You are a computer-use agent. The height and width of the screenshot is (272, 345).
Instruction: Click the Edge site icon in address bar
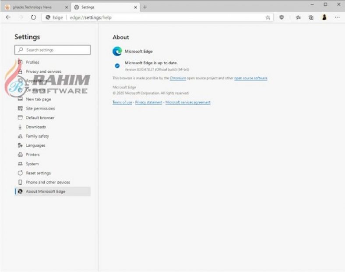point(48,17)
